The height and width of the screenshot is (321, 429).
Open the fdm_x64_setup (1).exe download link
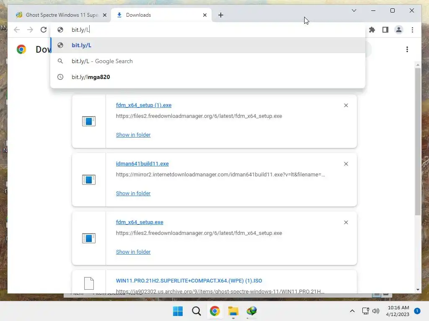pyautogui.click(x=144, y=105)
